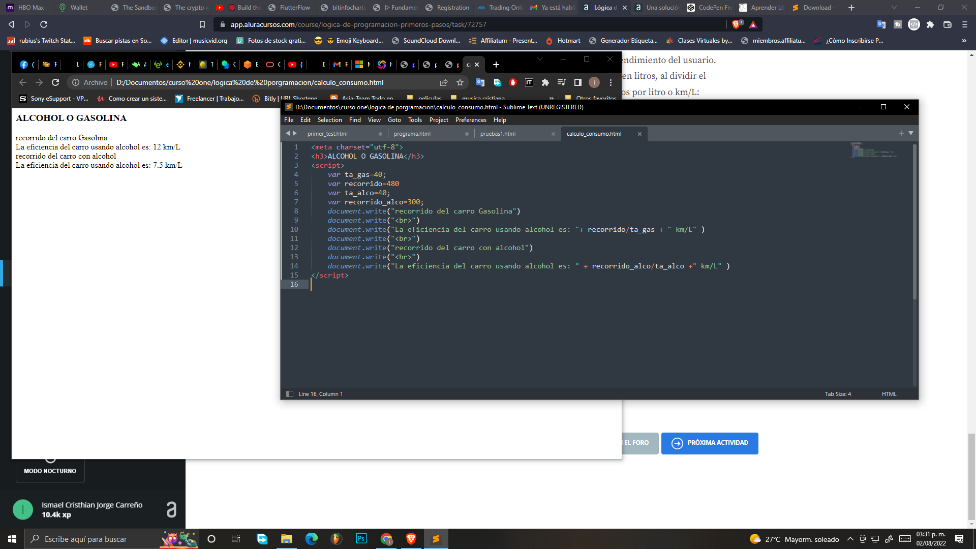This screenshot has height=549, width=976.
Task: Switch to the programa.html tab
Action: click(412, 134)
